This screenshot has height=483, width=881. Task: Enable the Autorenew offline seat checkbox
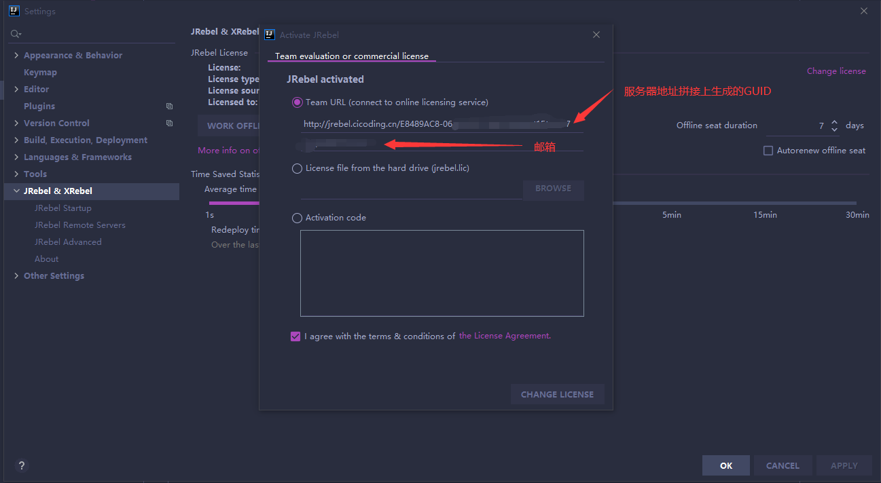pos(768,151)
